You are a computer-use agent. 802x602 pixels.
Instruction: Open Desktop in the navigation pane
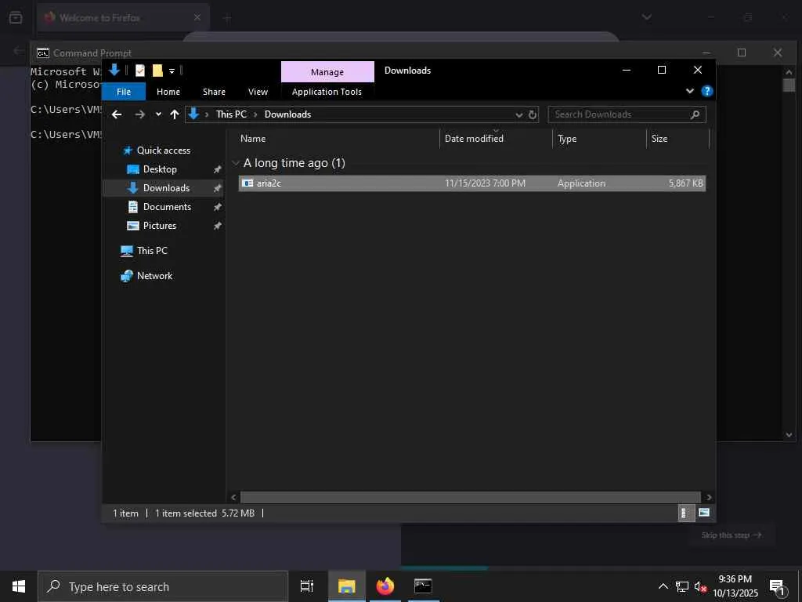click(x=160, y=169)
